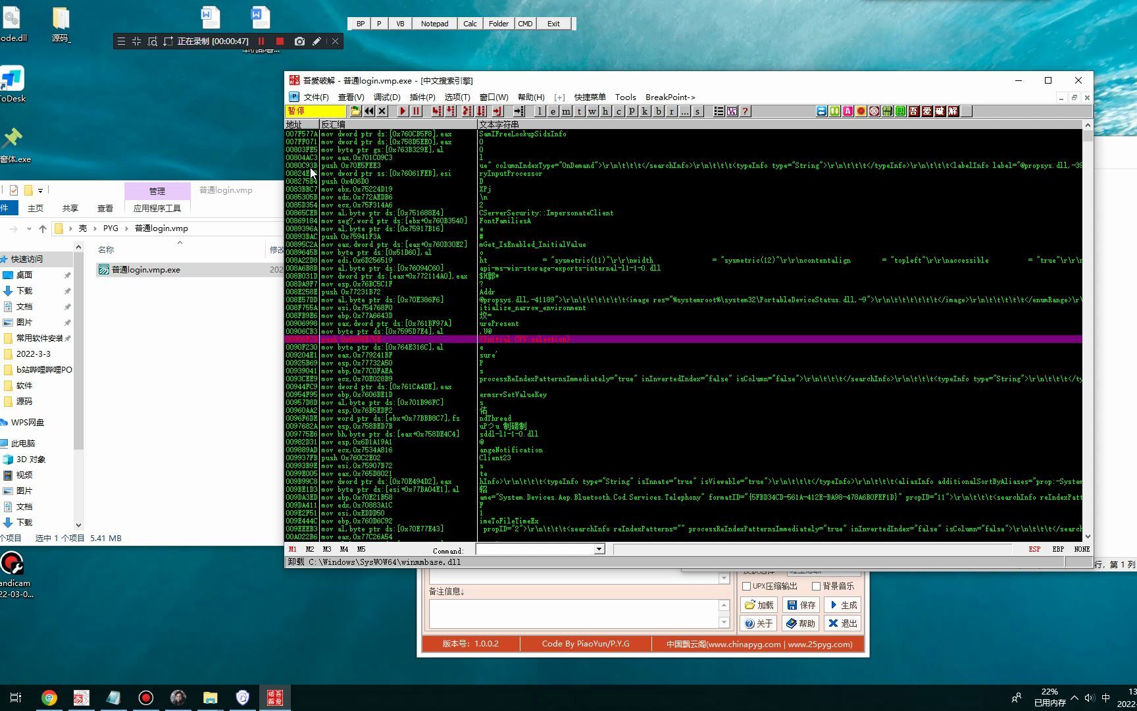Screen dimensions: 1137x711
Task: Switch to the 查看 ribbon tab in Explorer
Action: (105, 208)
